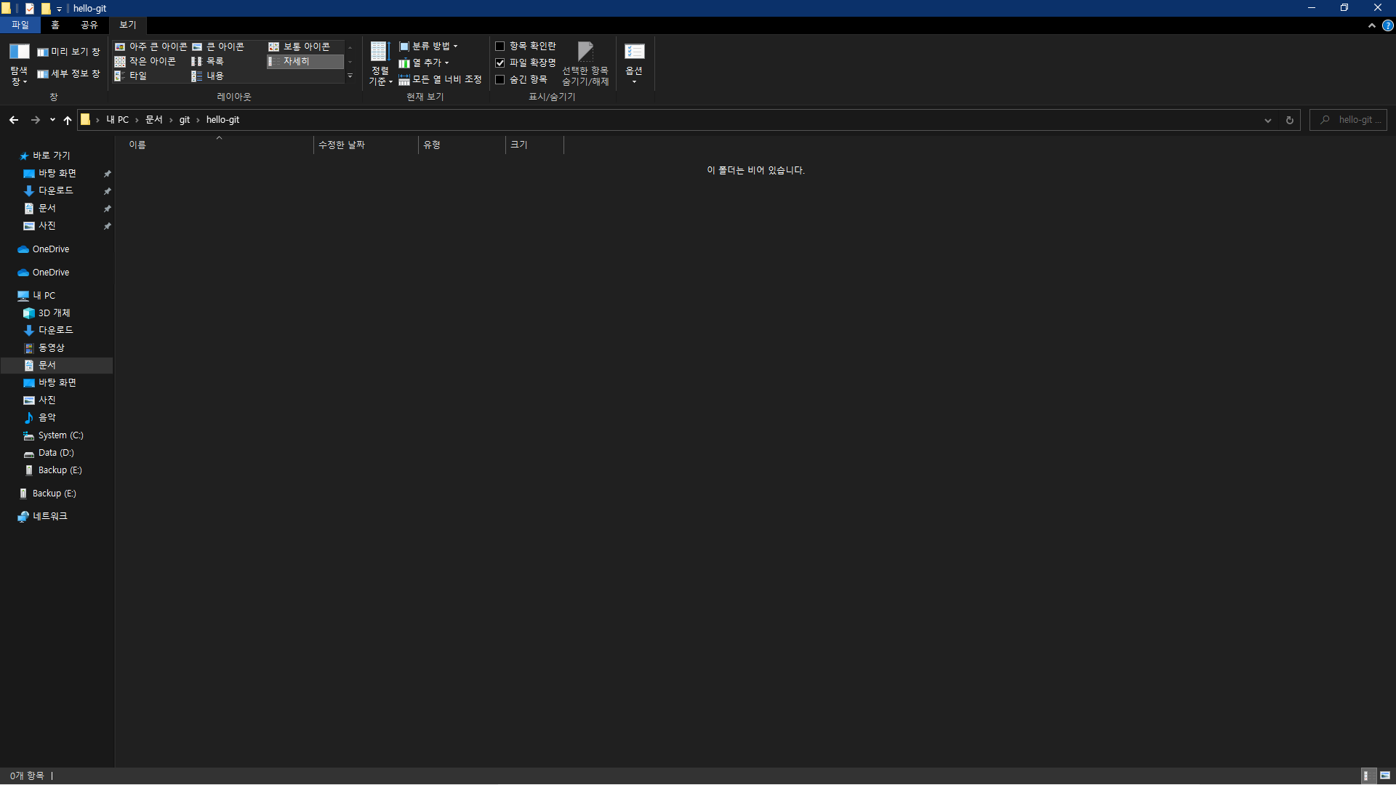The height and width of the screenshot is (785, 1396).
Task: Expand the address bar history dropdown
Action: pyautogui.click(x=1268, y=120)
